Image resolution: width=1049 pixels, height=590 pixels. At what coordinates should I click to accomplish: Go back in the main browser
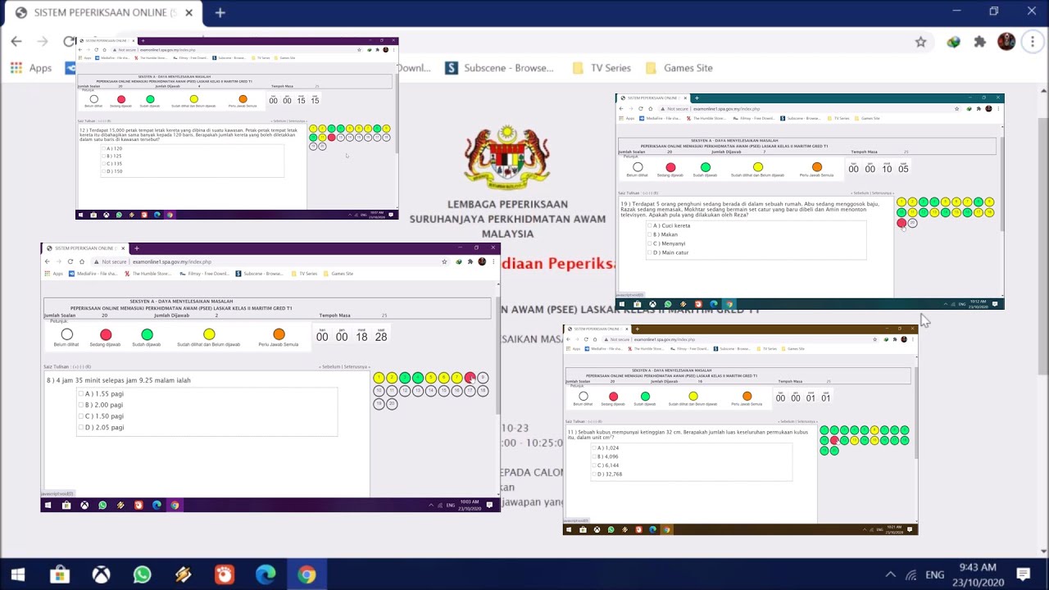click(16, 41)
